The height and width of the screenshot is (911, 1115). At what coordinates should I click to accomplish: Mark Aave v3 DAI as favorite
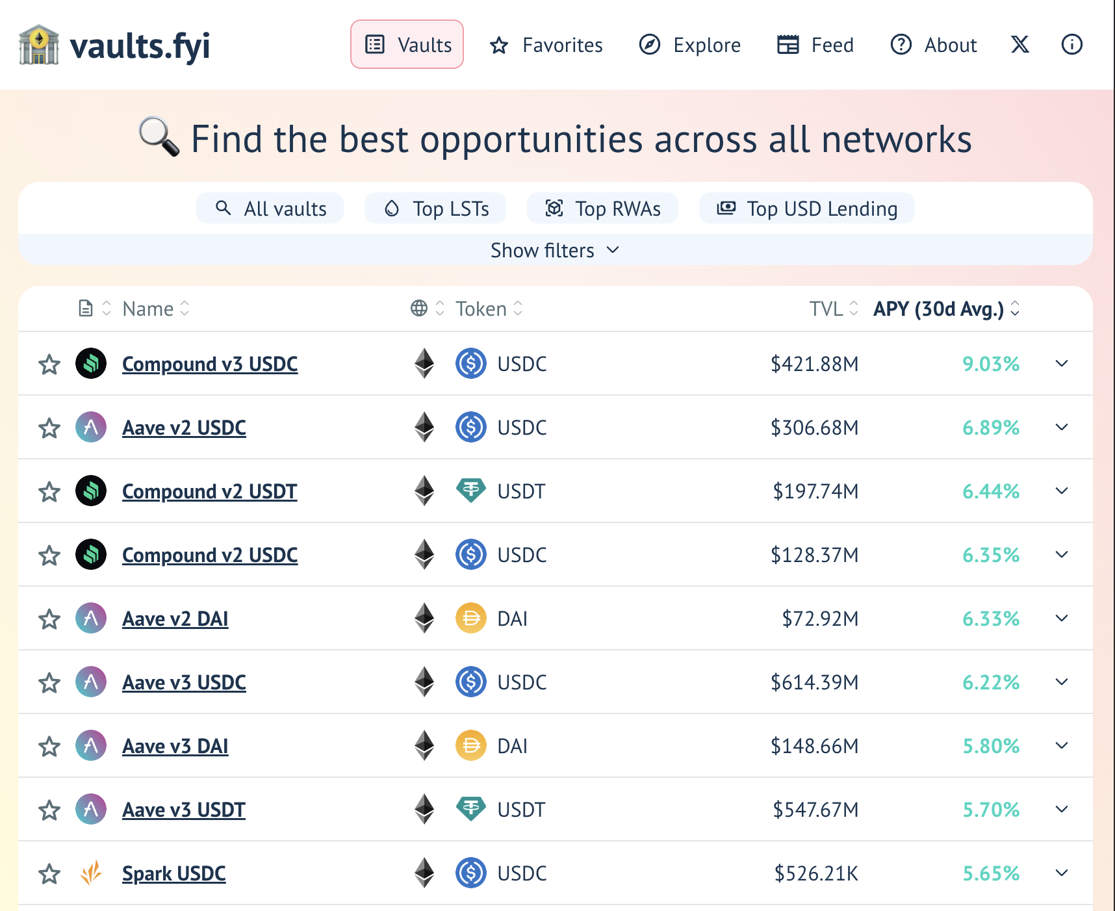point(49,747)
